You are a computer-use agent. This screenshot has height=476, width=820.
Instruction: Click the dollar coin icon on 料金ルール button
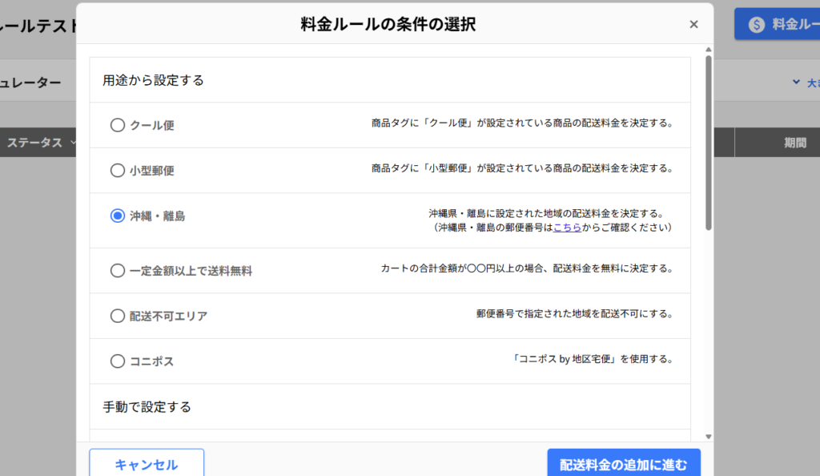coord(757,25)
